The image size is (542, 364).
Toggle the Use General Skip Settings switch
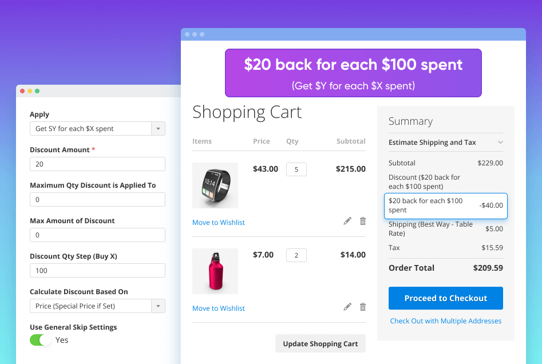point(41,340)
